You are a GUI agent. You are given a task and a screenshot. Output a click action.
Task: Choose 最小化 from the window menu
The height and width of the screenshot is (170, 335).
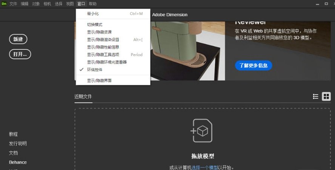tap(113, 14)
